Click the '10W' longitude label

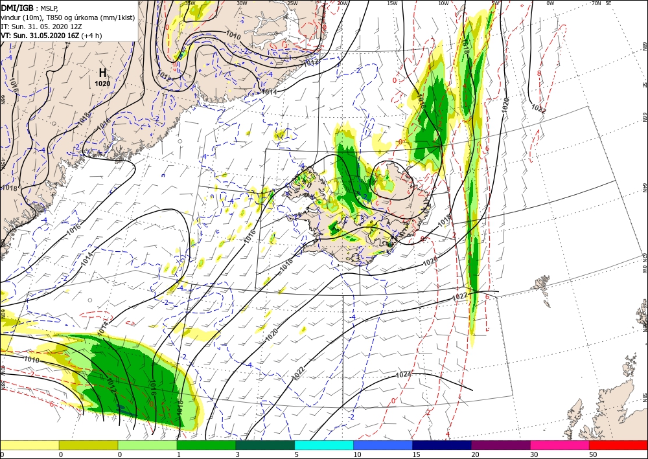click(443, 3)
